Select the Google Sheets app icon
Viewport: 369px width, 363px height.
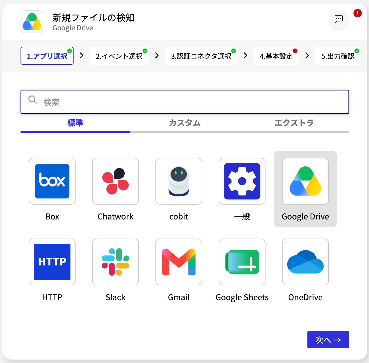coord(242,262)
